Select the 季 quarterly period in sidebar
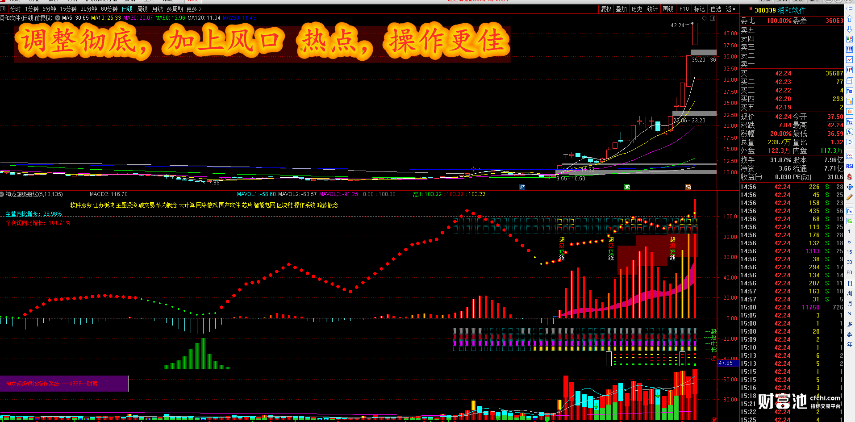Screen dimensions: 855x422 tap(849, 334)
